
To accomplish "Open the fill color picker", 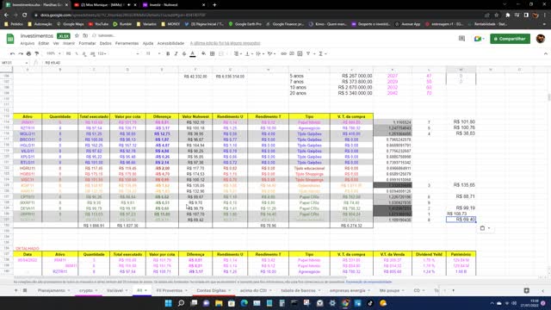I will pyautogui.click(x=203, y=53).
